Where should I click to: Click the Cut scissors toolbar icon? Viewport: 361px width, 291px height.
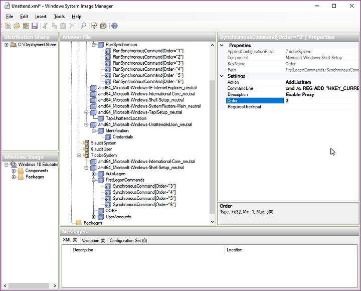(45, 26)
